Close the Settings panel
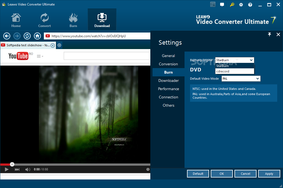 pyautogui.click(x=278, y=34)
